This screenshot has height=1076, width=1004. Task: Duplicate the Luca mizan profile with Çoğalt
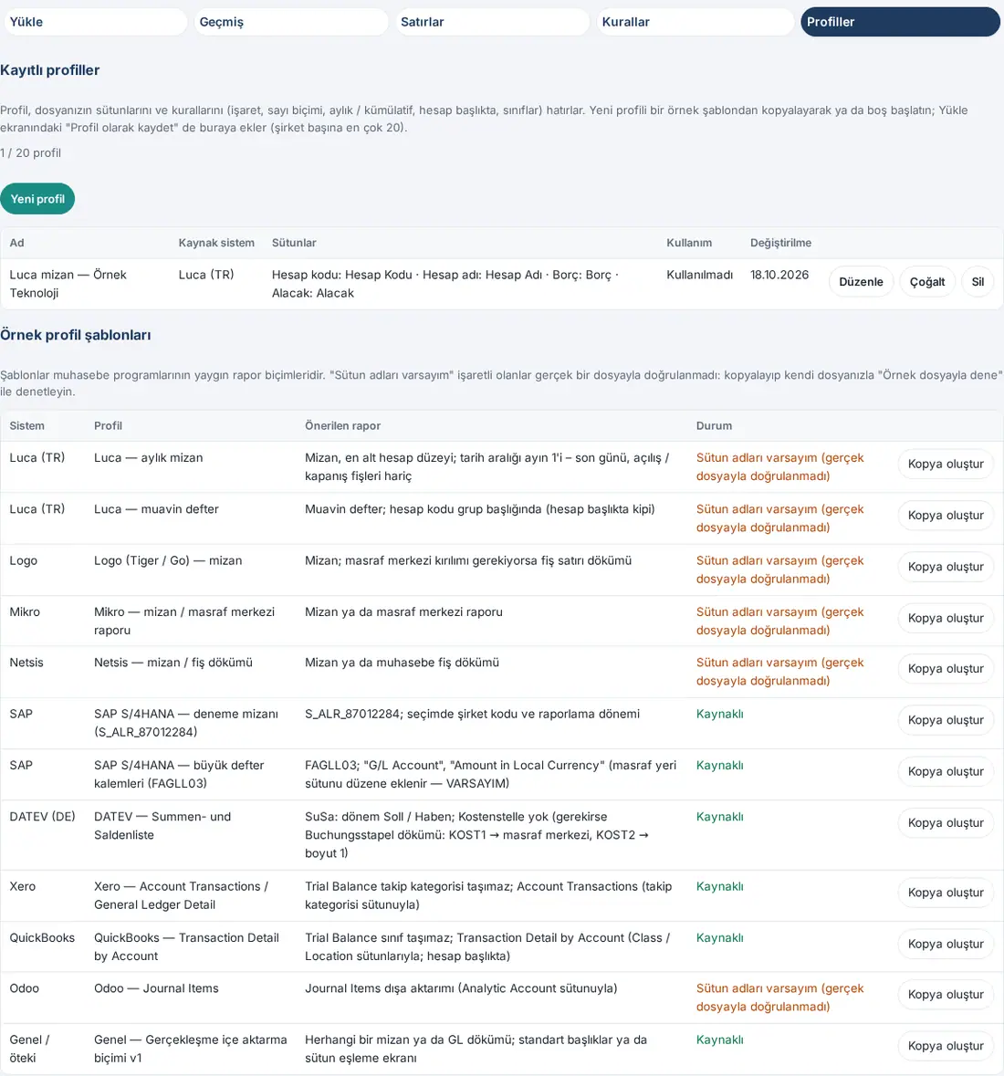(x=927, y=282)
